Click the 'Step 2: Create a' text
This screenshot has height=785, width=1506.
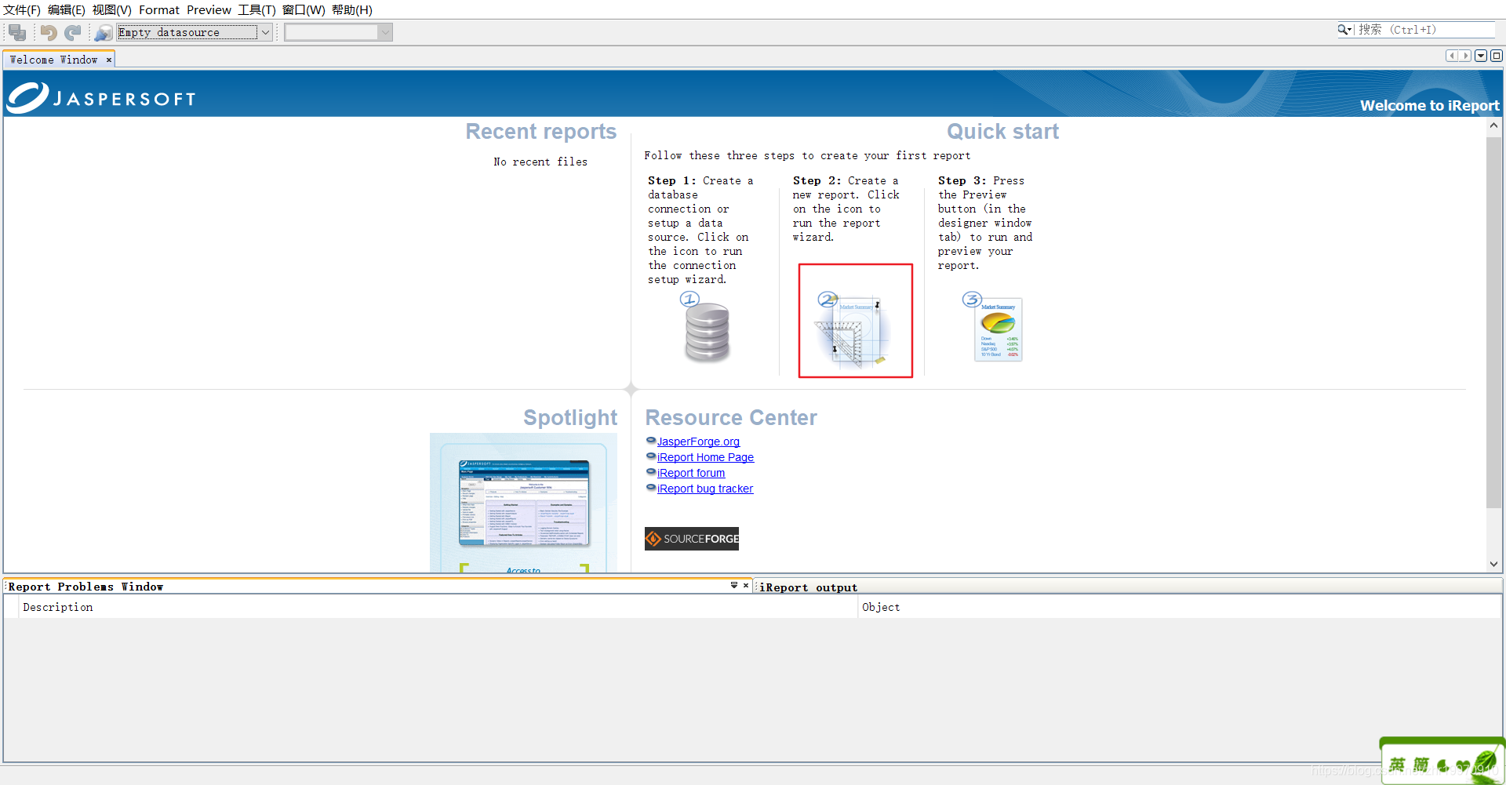pos(846,180)
